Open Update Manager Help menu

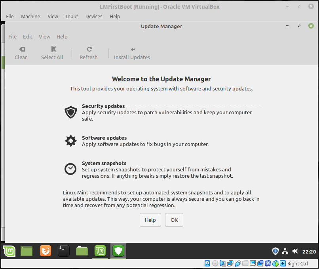point(62,37)
